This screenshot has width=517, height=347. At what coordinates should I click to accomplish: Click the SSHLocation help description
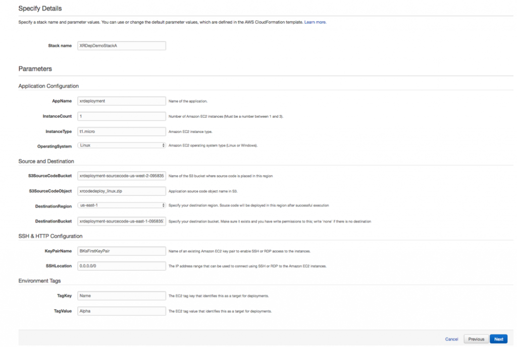[247, 266]
